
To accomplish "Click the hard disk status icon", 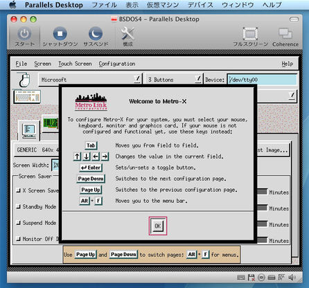I will pyautogui.click(x=272, y=278).
